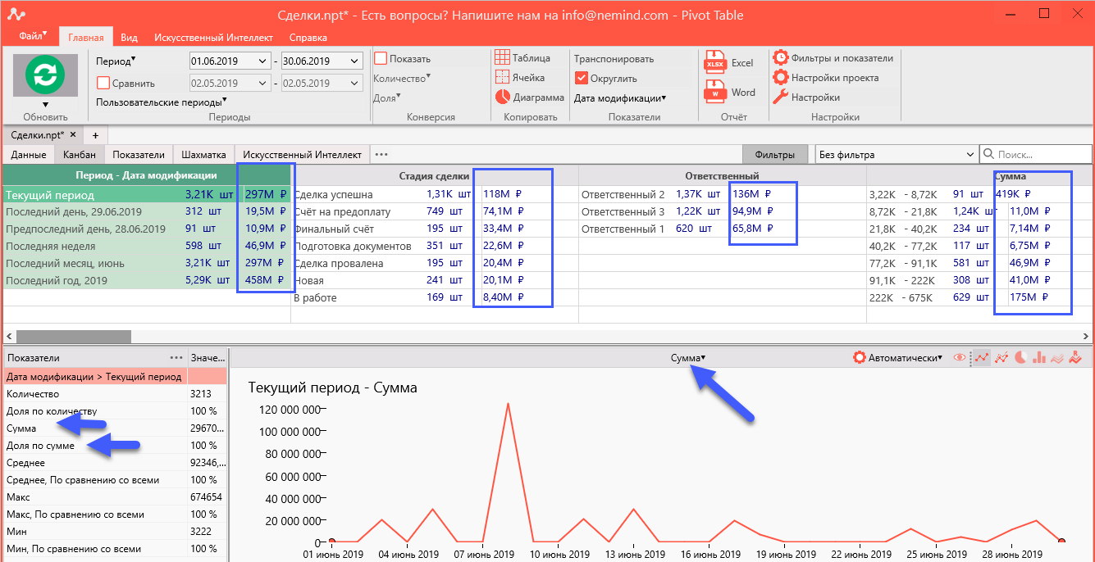Select the Среднее indicator row
Viewport: 1095px width, 562px height.
[114, 462]
